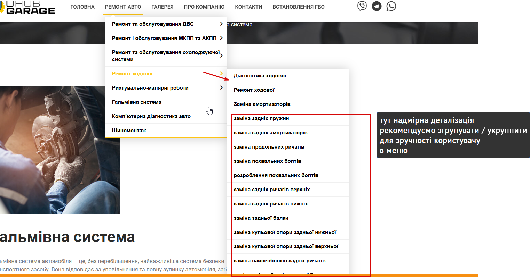Open заміна кульової опори задньої верхньої
This screenshot has height=277, width=530.
click(x=288, y=246)
